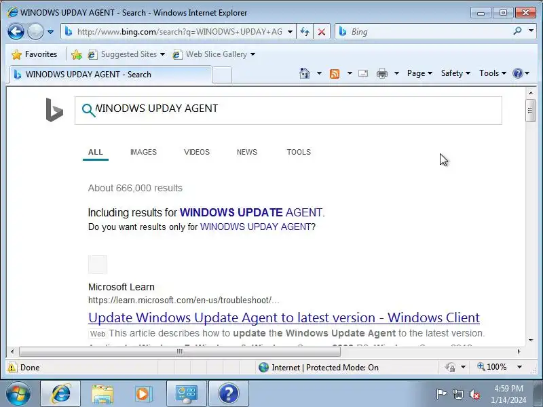Open Windows Media Player from taskbar
Image resolution: width=543 pixels, height=407 pixels.
pyautogui.click(x=143, y=394)
